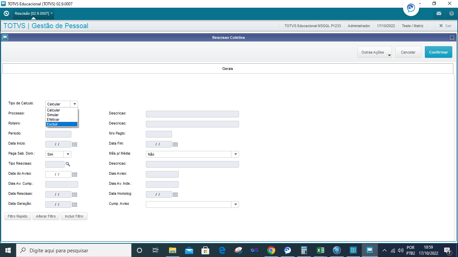
Task: Switch to the Rescisão [02.9.0007] tab
Action: click(32, 13)
